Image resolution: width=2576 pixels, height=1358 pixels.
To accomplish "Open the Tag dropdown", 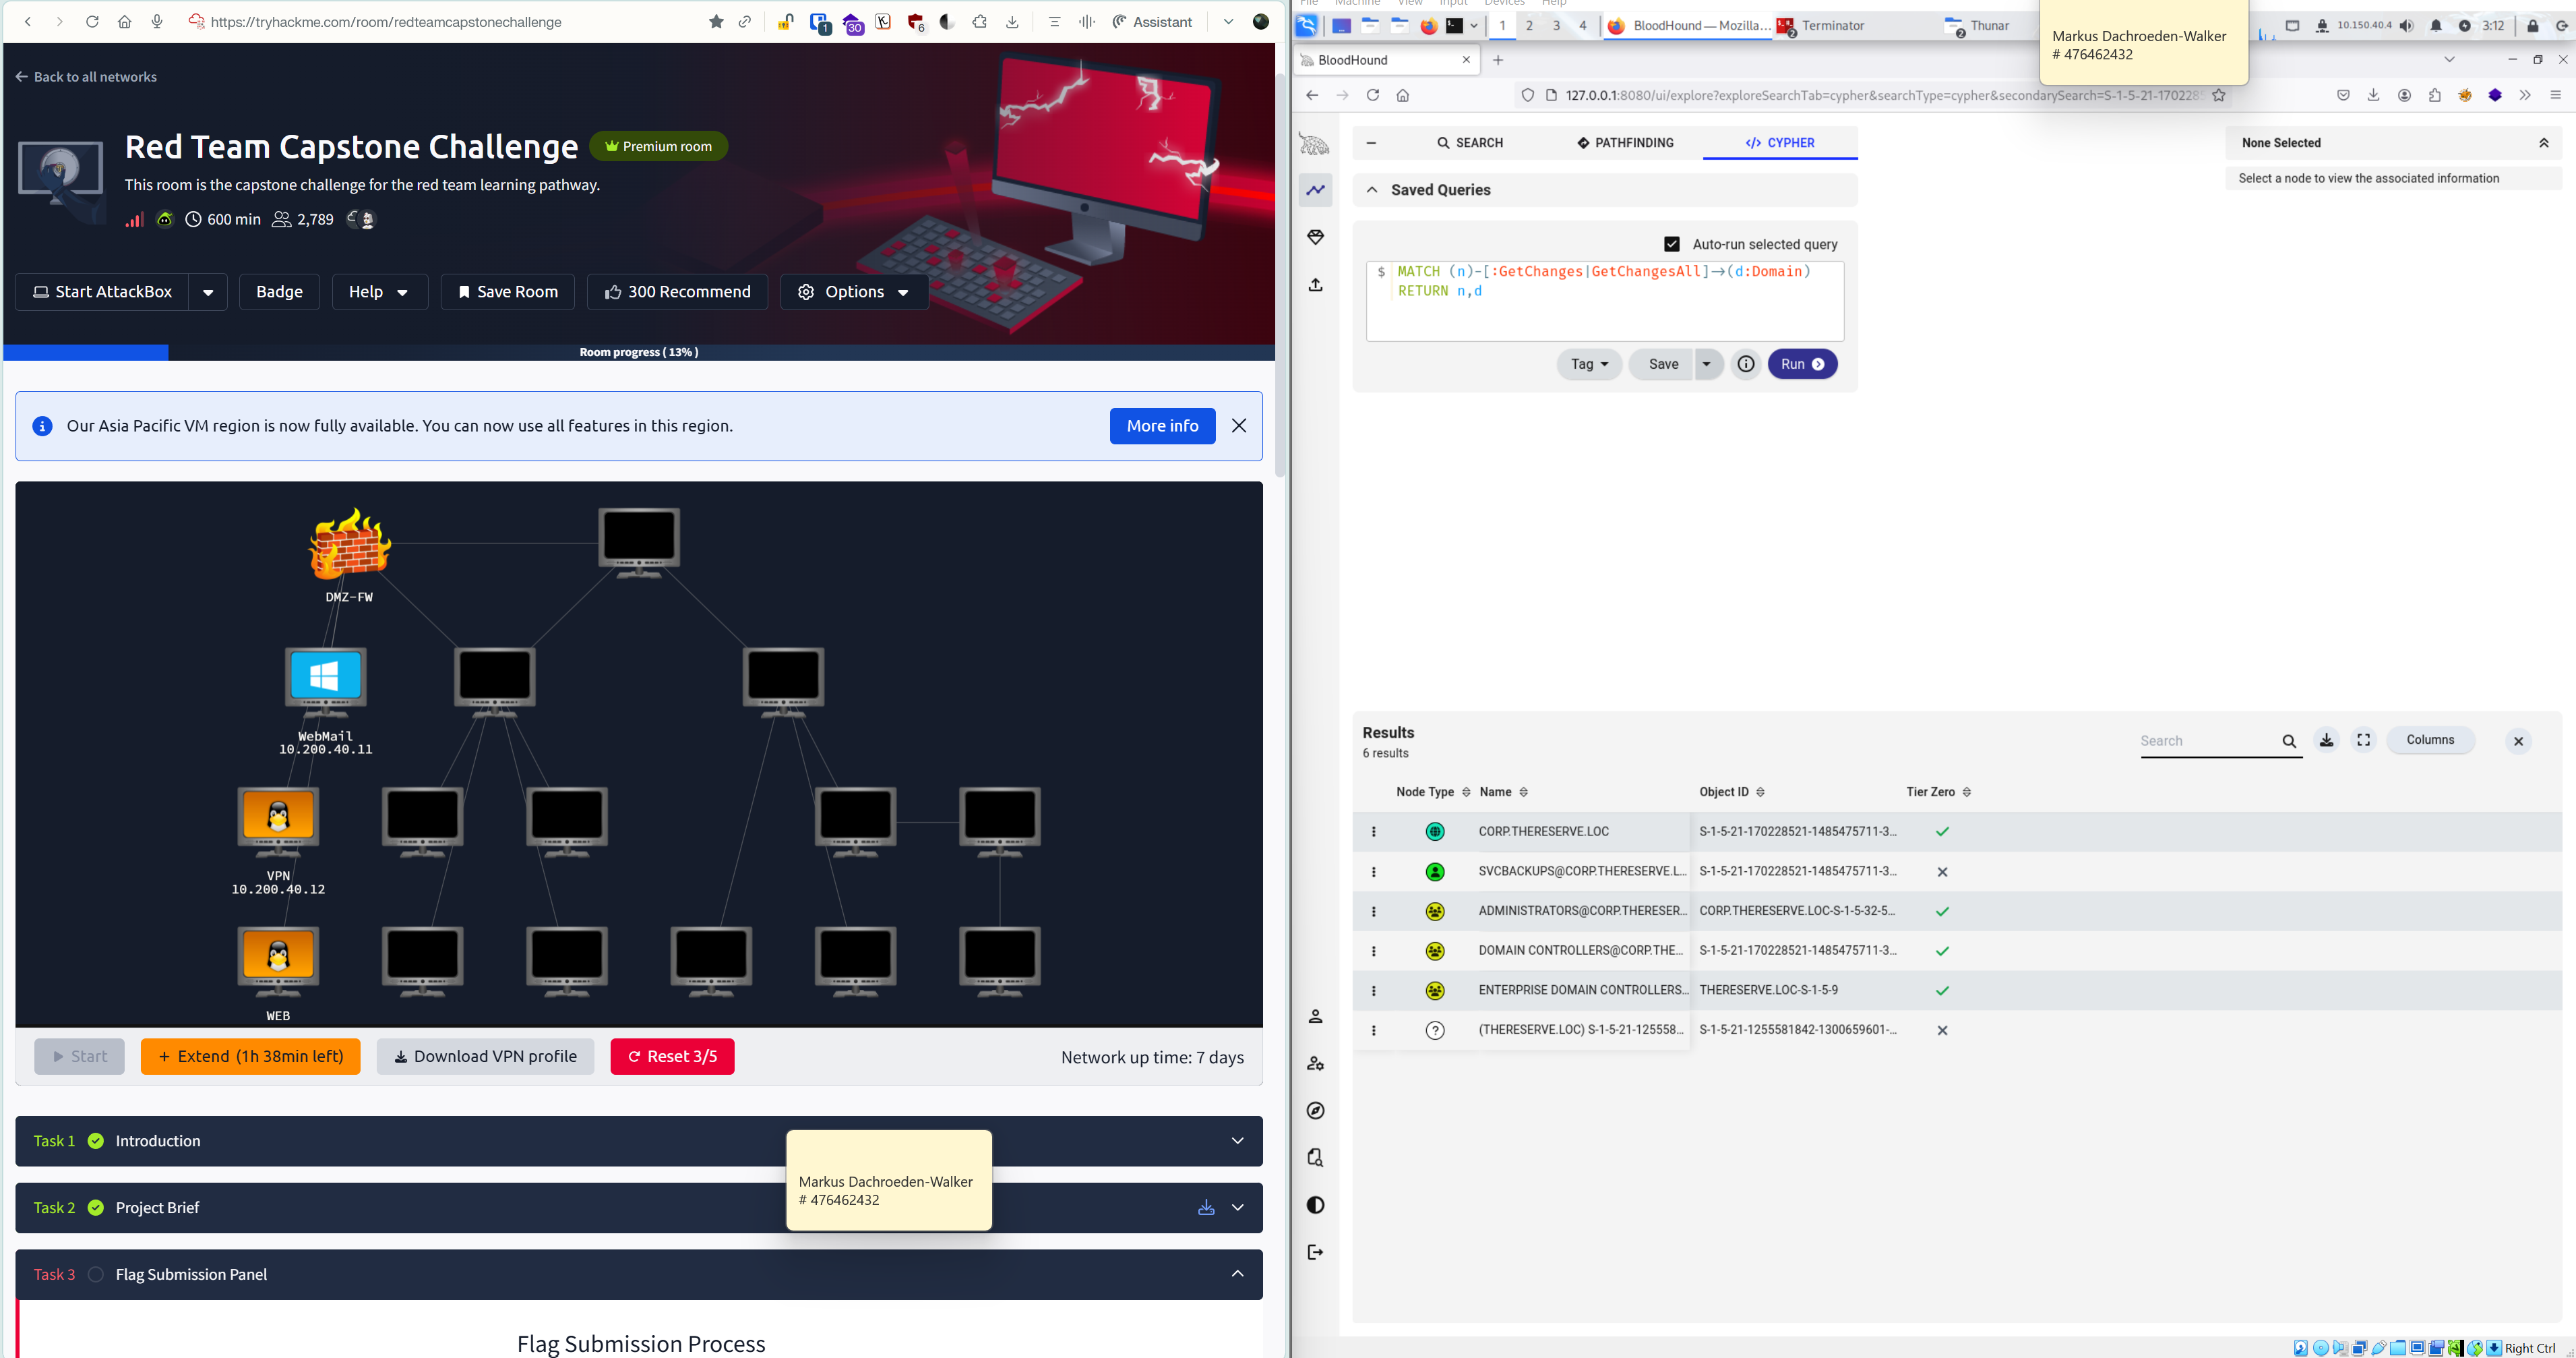I will click(1588, 364).
